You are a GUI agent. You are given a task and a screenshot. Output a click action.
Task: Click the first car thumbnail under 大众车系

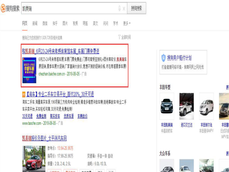(x=167, y=166)
